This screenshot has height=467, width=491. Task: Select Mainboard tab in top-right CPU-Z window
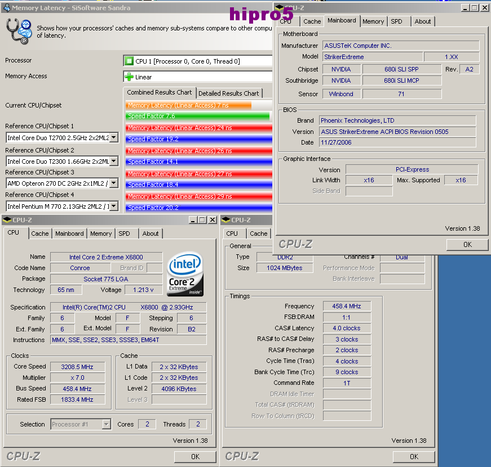click(x=342, y=21)
